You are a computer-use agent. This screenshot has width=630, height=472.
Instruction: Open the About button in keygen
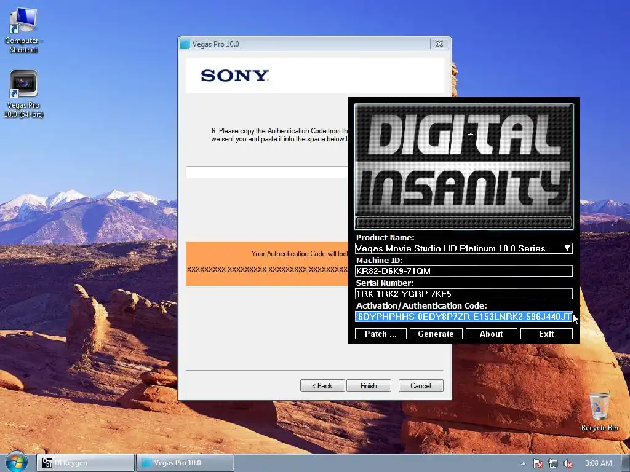tap(491, 334)
